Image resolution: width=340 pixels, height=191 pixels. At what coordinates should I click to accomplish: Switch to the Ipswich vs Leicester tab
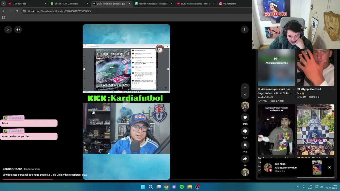click(153, 4)
